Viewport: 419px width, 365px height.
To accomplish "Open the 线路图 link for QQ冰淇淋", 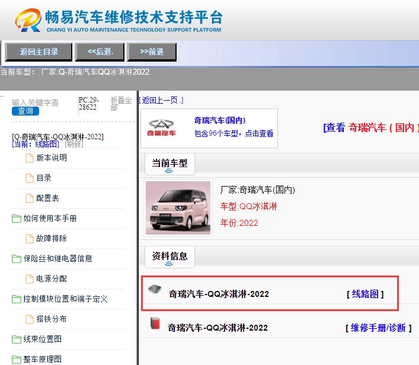I will 365,294.
